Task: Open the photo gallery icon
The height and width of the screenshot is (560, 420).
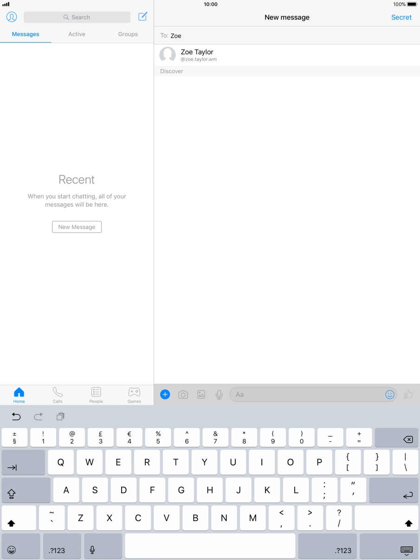Action: (201, 395)
